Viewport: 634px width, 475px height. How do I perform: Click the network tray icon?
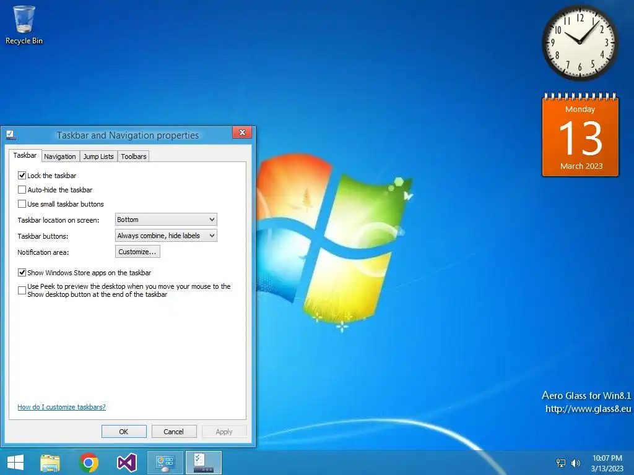coord(561,463)
